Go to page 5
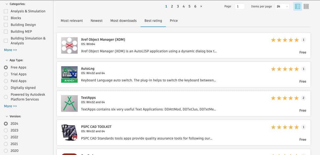 coord(189,6)
